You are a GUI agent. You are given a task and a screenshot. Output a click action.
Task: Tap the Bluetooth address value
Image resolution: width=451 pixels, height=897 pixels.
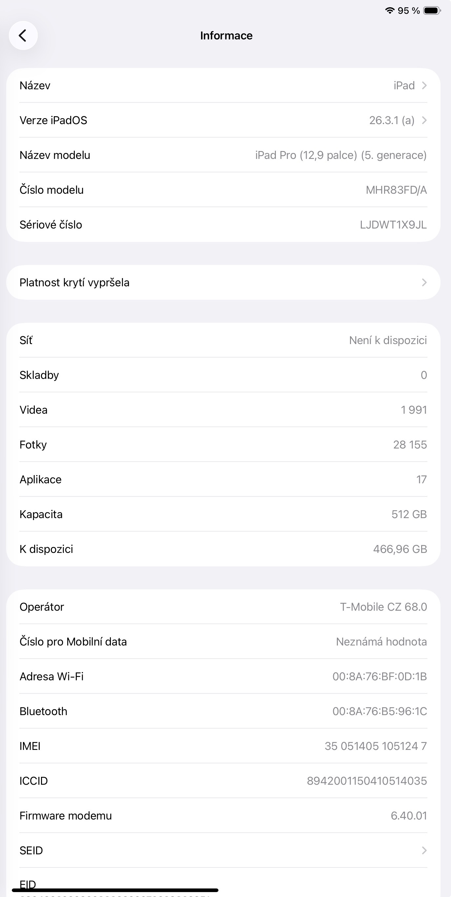pyautogui.click(x=379, y=711)
